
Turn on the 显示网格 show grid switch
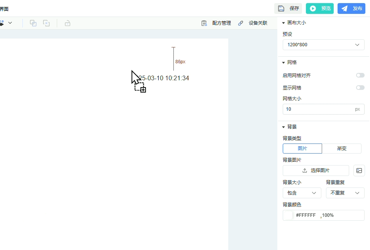tap(360, 88)
